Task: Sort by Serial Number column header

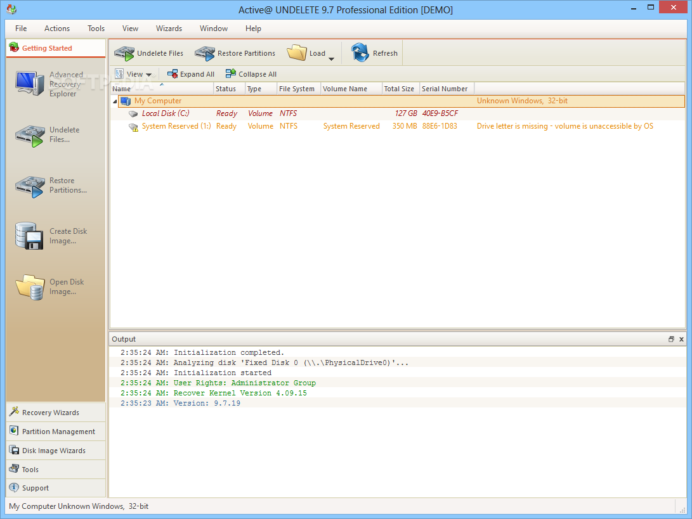Action: (x=447, y=89)
